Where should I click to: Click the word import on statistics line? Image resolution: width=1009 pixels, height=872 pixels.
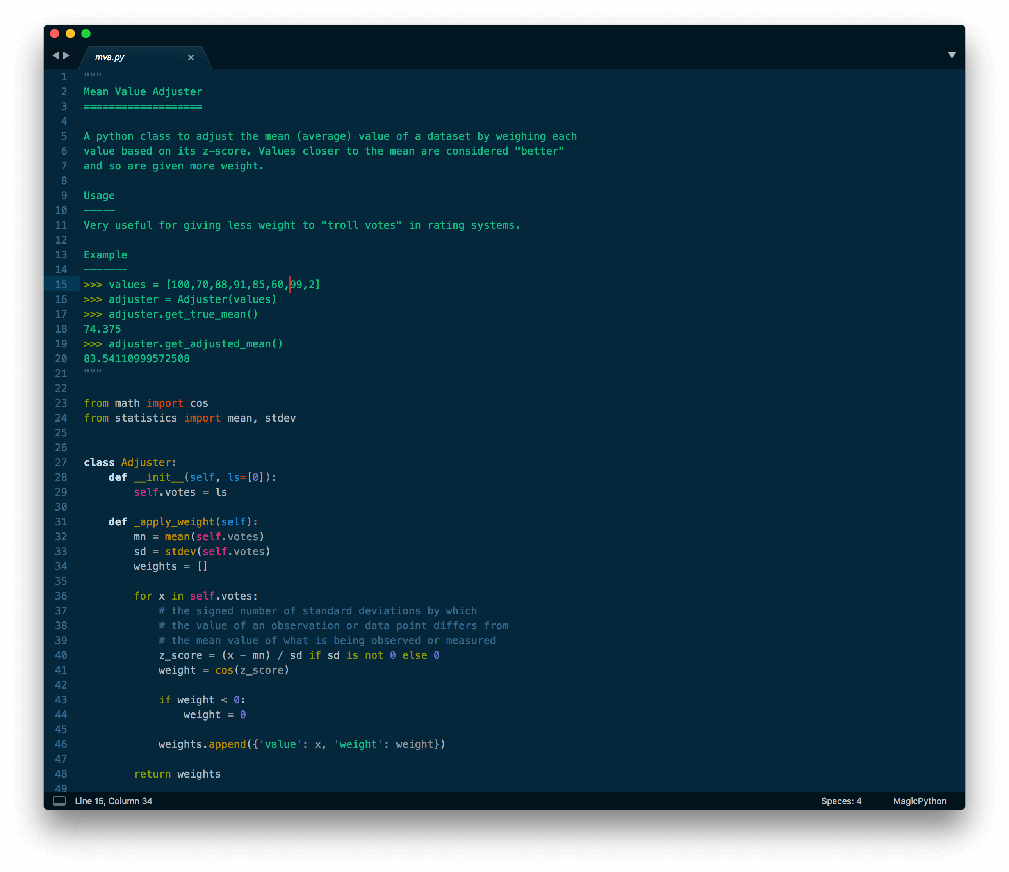(x=202, y=418)
